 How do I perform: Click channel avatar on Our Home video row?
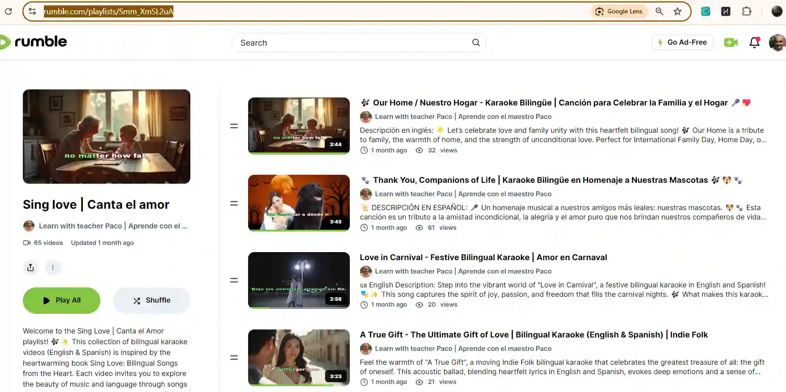click(366, 117)
